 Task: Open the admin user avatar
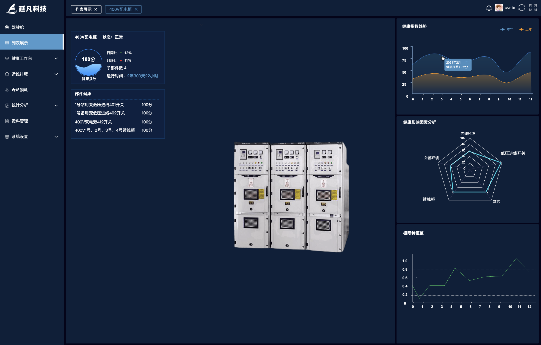coord(499,8)
